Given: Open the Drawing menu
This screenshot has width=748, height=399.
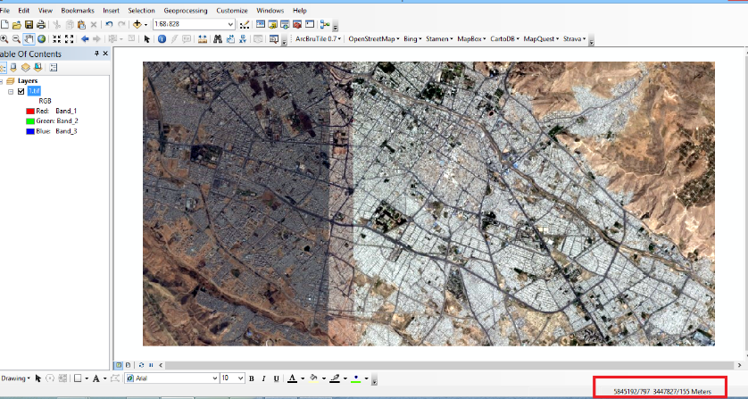Looking at the screenshot, I should 16,378.
